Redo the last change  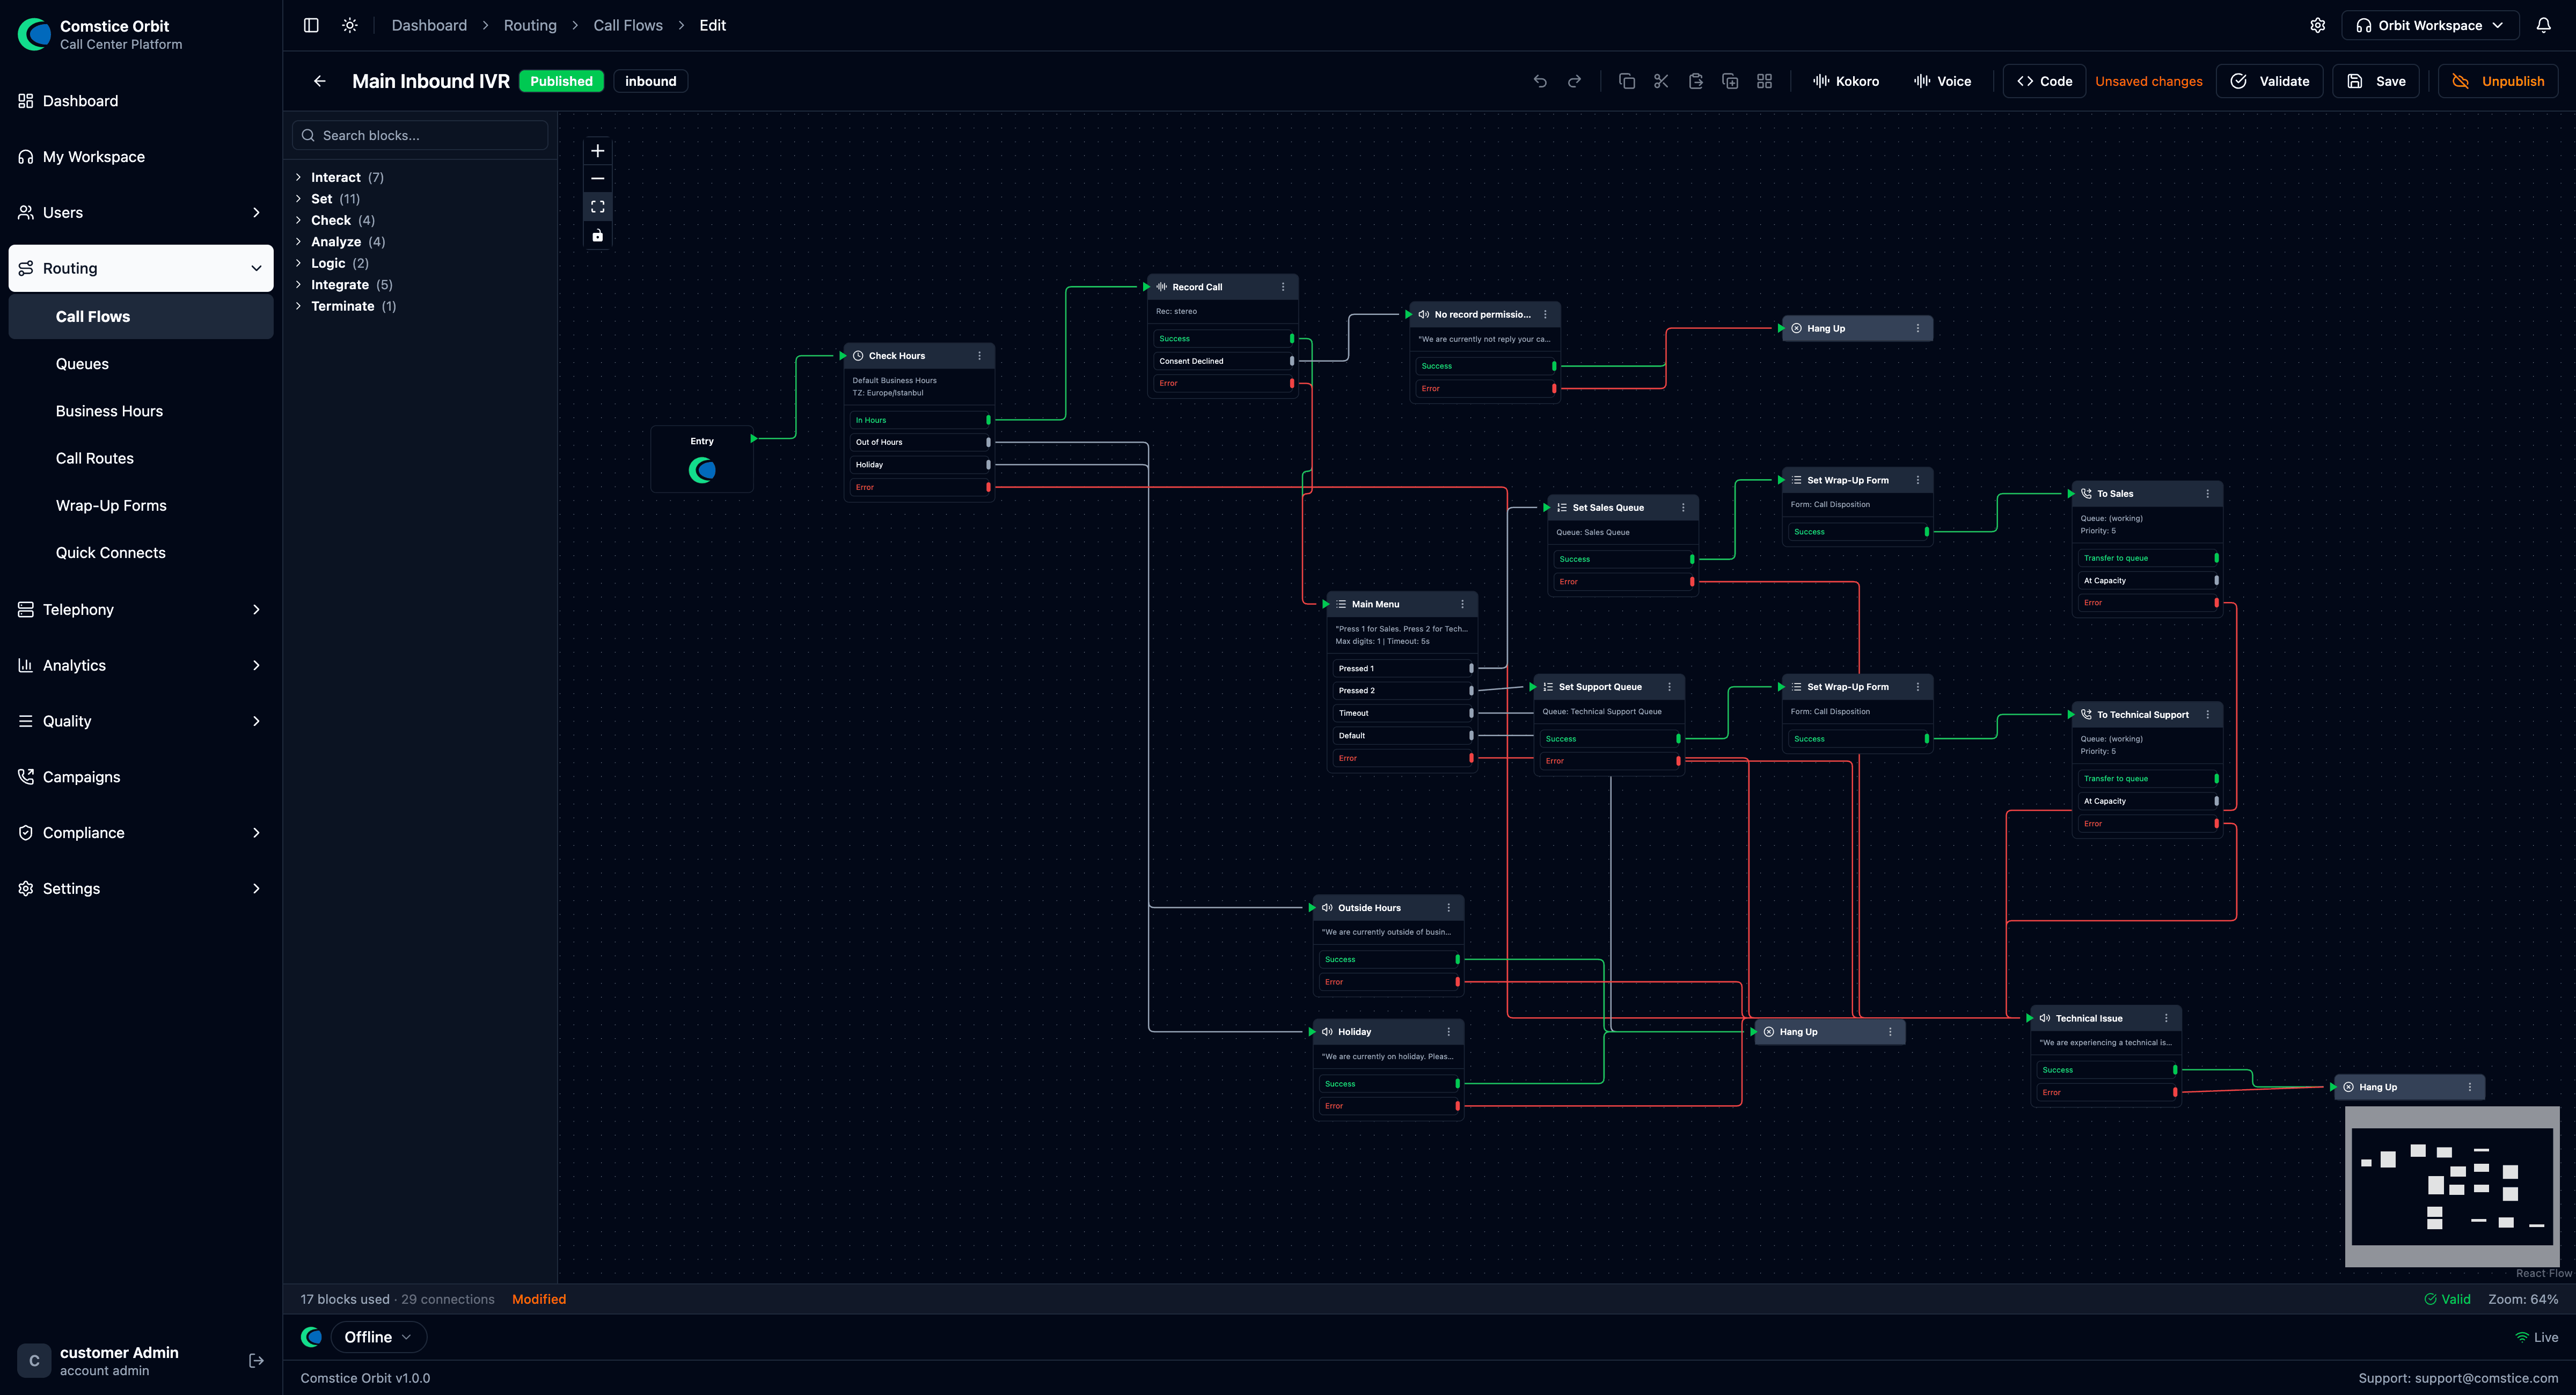pos(1575,81)
